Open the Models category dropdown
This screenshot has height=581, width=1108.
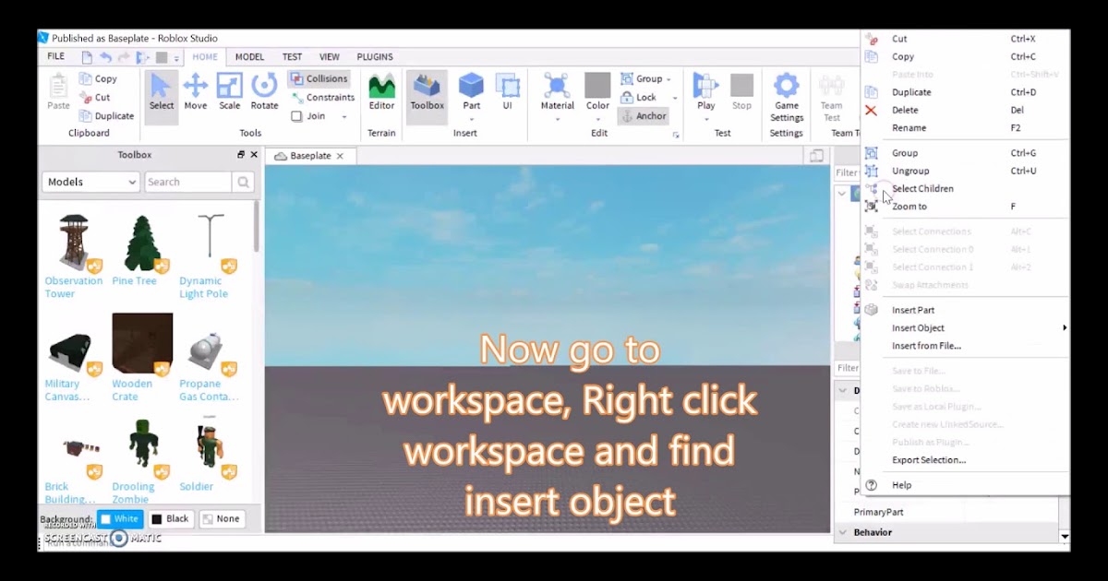coord(90,182)
